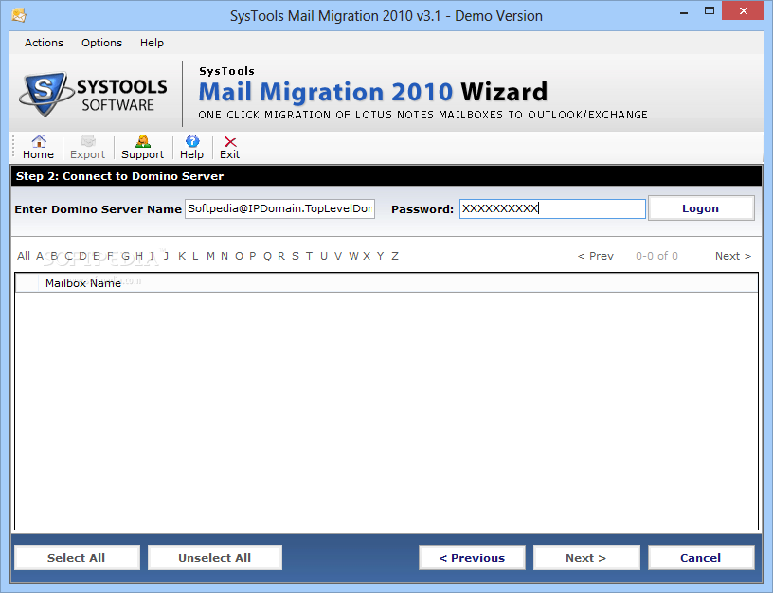Open Support from the toolbar
This screenshot has height=593, width=773.
[142, 147]
